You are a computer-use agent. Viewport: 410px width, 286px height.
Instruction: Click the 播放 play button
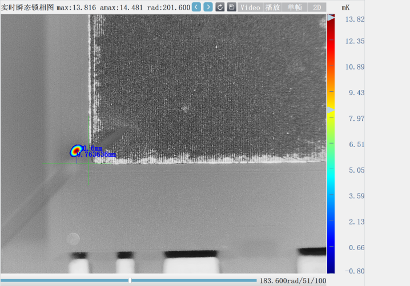pyautogui.click(x=273, y=7)
